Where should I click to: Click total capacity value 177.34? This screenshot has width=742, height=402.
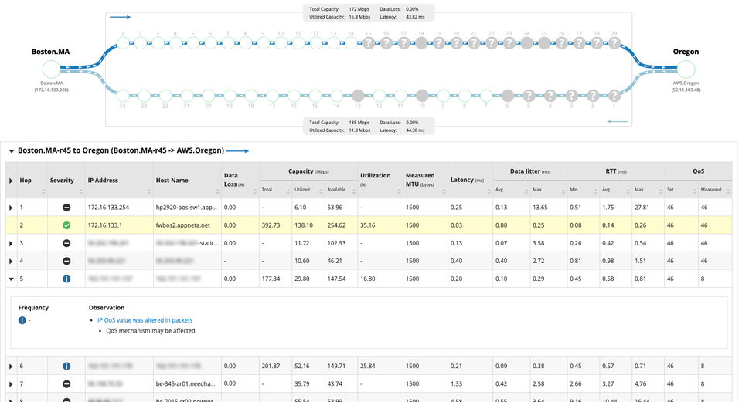271,279
